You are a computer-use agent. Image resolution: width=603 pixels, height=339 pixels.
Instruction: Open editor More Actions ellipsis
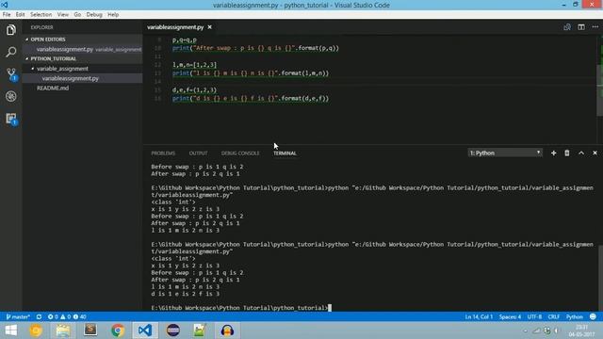click(595, 27)
